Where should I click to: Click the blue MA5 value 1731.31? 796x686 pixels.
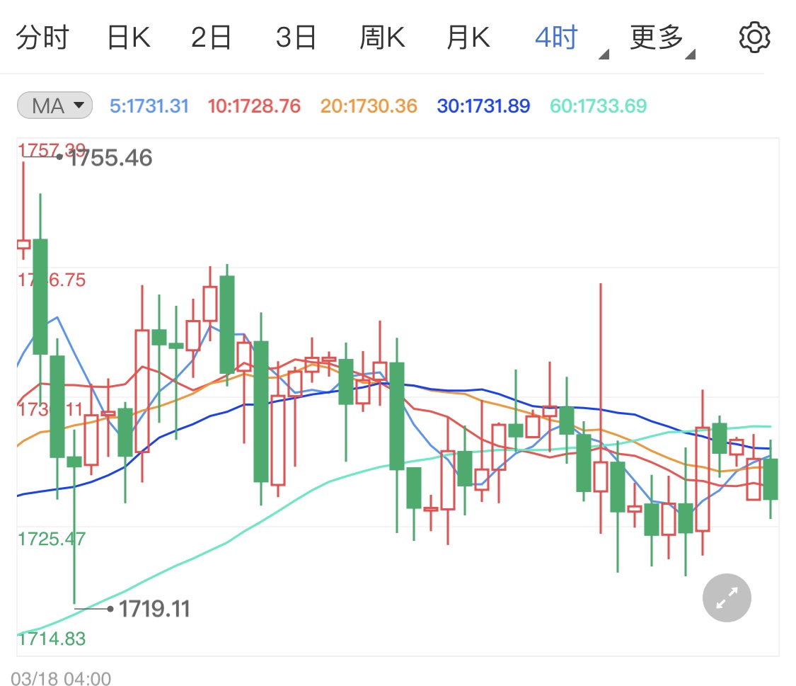tap(149, 105)
